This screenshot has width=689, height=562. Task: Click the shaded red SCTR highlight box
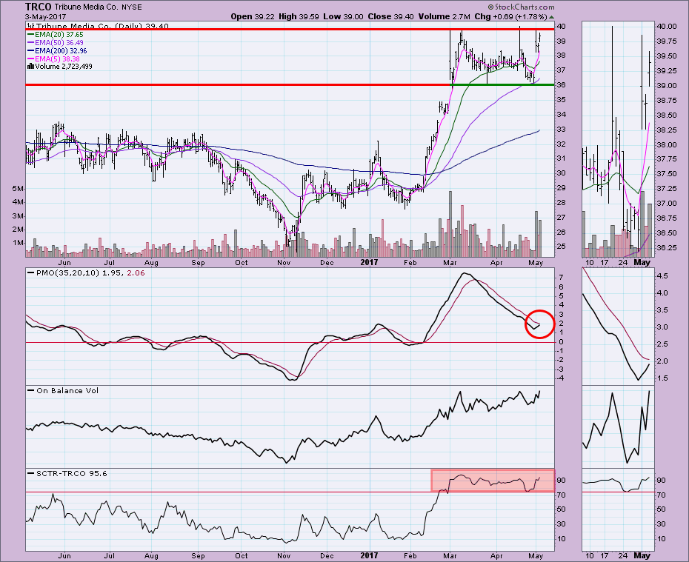coord(492,480)
